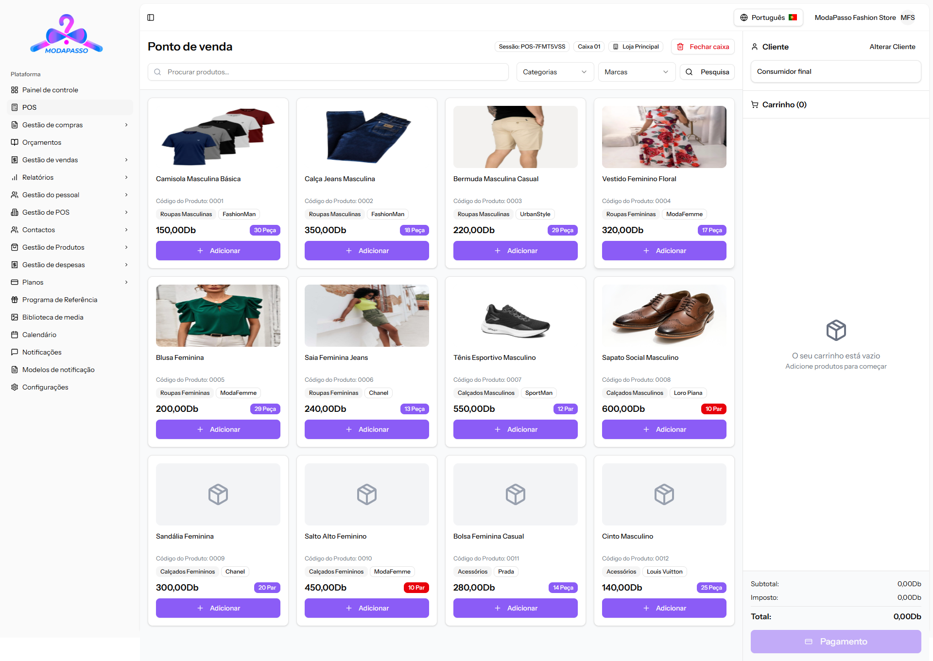This screenshot has width=933, height=661.
Task: Open Configurações in the sidebar
Action: pos(45,387)
